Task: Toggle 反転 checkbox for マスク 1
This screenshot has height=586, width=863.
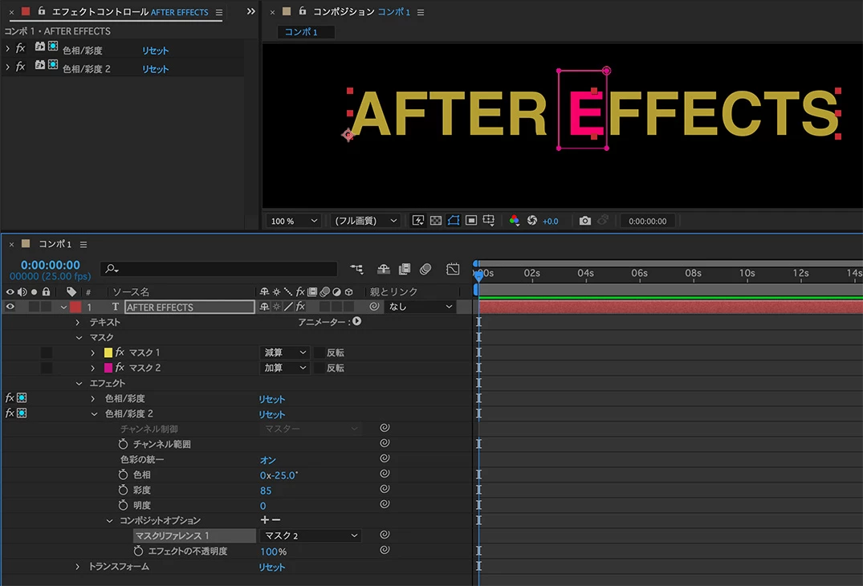Action: (319, 352)
